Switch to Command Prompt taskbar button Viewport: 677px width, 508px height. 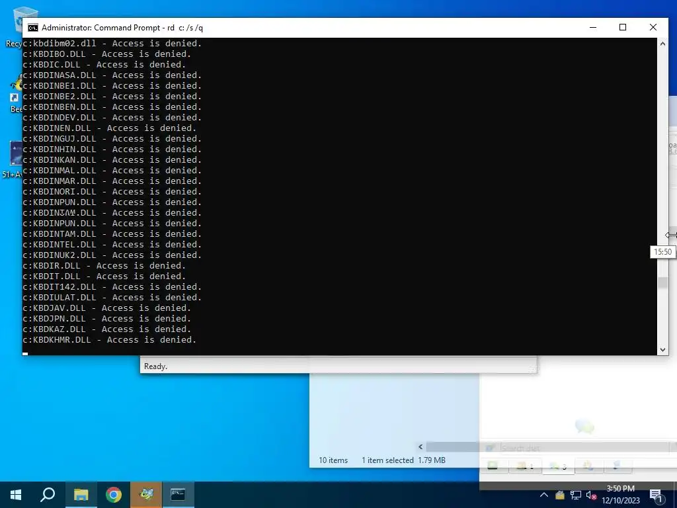click(178, 495)
